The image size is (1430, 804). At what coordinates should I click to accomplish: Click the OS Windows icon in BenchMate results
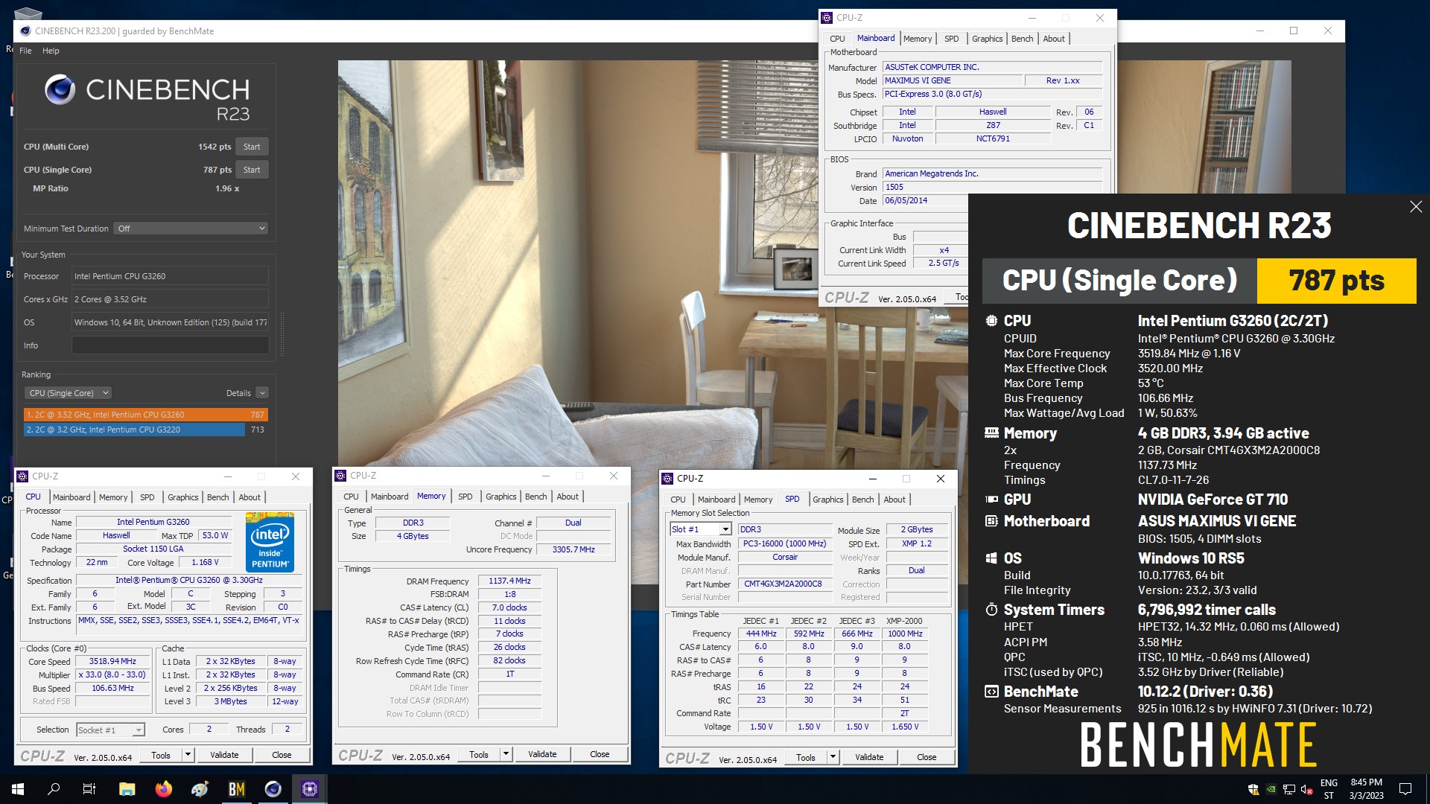point(991,558)
